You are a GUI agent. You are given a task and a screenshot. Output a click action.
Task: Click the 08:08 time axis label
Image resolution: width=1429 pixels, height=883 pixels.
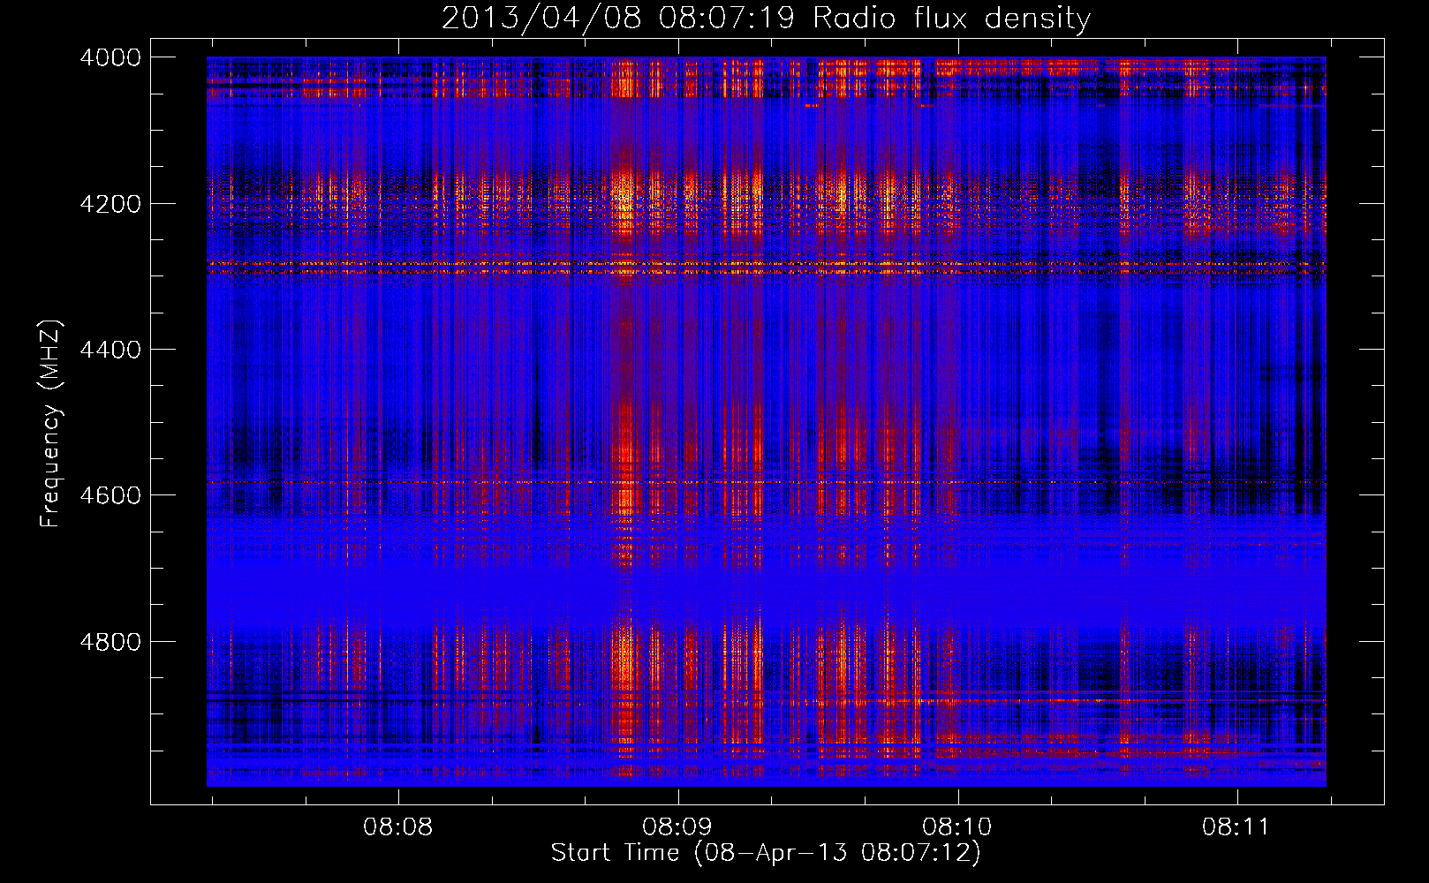pos(398,827)
